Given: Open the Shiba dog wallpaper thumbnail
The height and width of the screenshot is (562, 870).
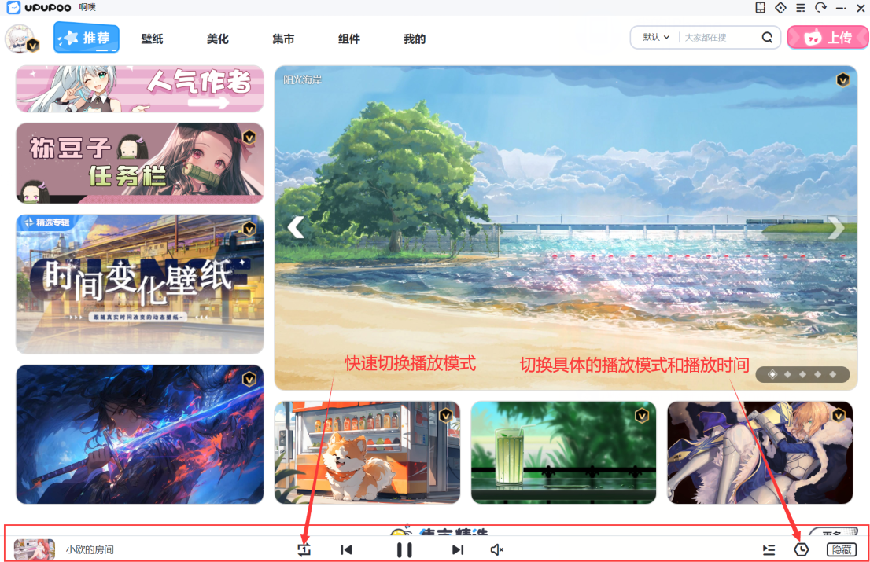Looking at the screenshot, I should coord(367,452).
